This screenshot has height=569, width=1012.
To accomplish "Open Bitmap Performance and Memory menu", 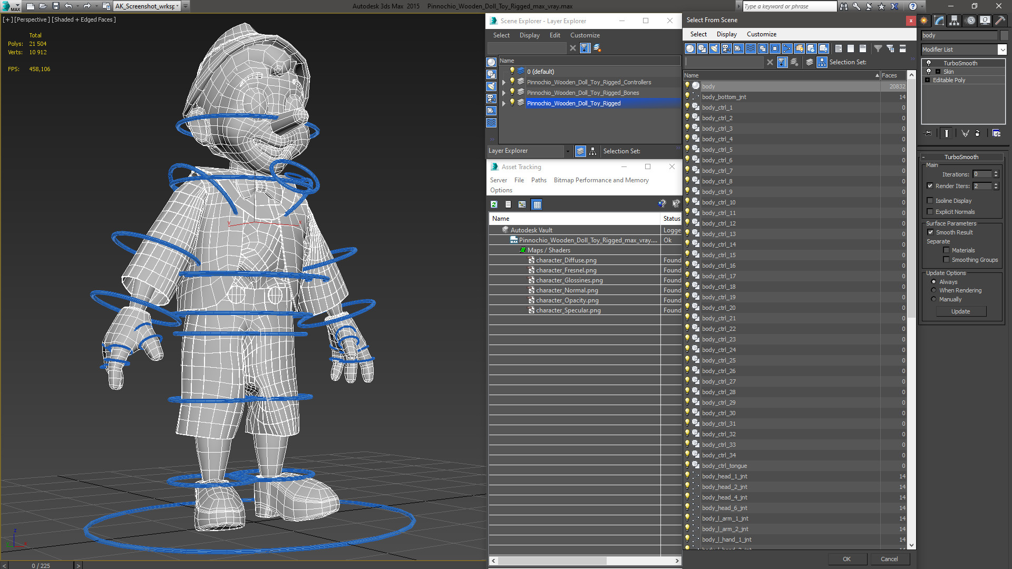I will tap(601, 180).
